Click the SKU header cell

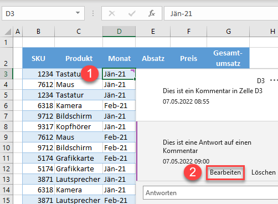(38, 58)
